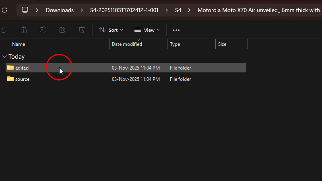322x181 pixels.
Task: Sort by Name column header
Action: (19, 44)
